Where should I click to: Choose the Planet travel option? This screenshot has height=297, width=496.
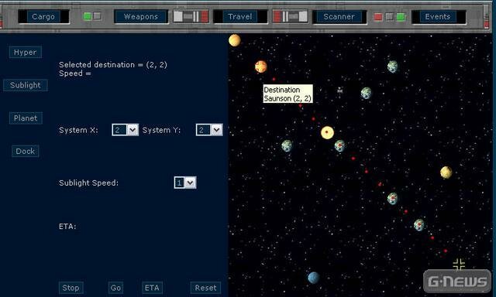pos(26,118)
